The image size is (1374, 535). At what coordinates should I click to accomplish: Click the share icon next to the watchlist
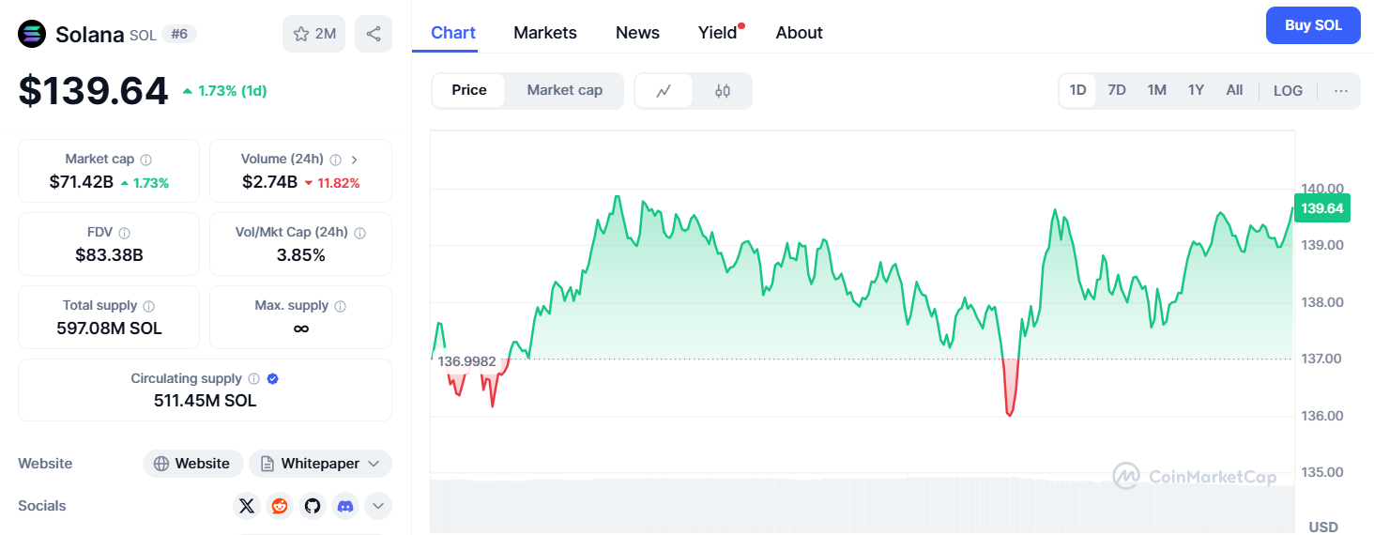pyautogui.click(x=373, y=34)
